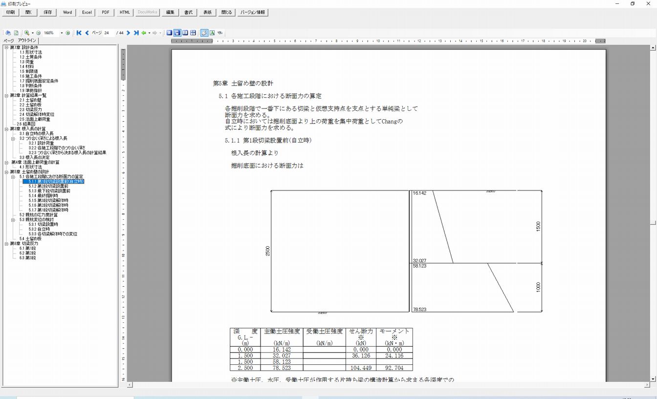Click the 表紙 cover page button
Screen dimensions: 657x399
click(208, 12)
